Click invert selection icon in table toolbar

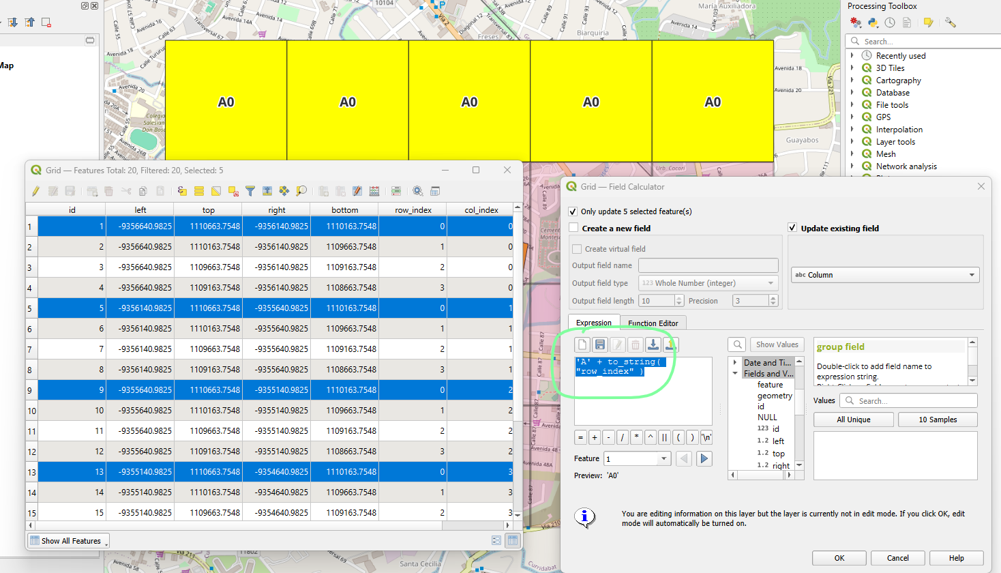click(x=216, y=191)
